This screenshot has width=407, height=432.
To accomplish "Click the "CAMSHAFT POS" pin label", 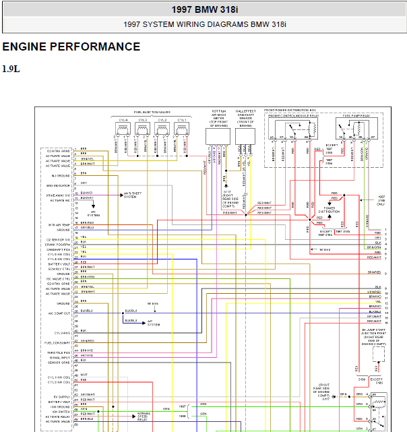I will (x=58, y=249).
